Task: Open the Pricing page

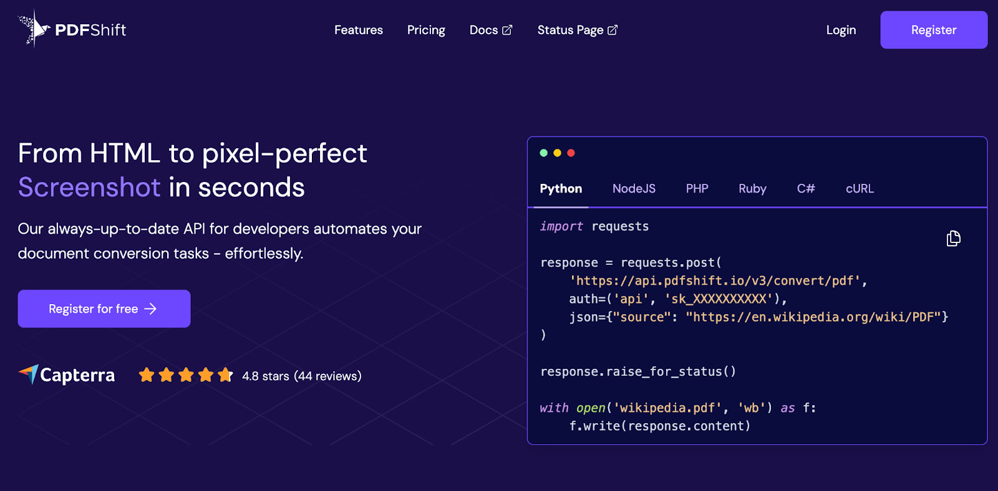Action: [x=426, y=30]
